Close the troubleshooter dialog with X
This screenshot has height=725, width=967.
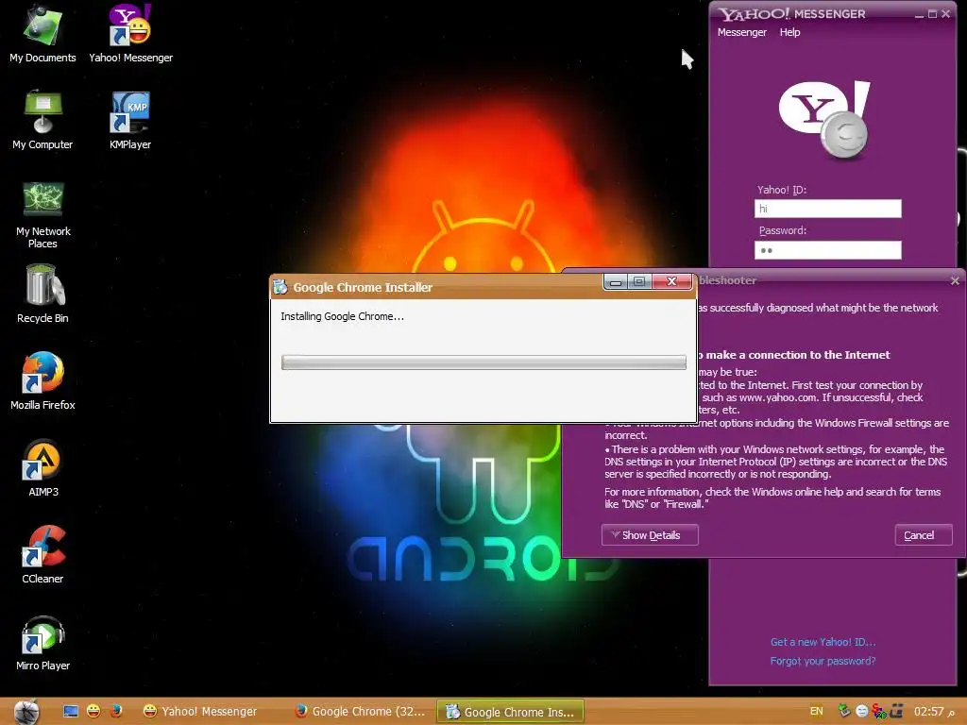pyautogui.click(x=955, y=280)
